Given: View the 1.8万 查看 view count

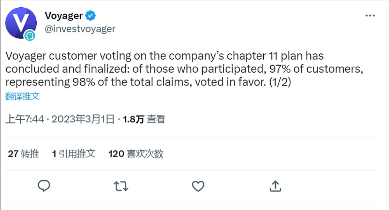Looking at the screenshot, I should point(144,119).
